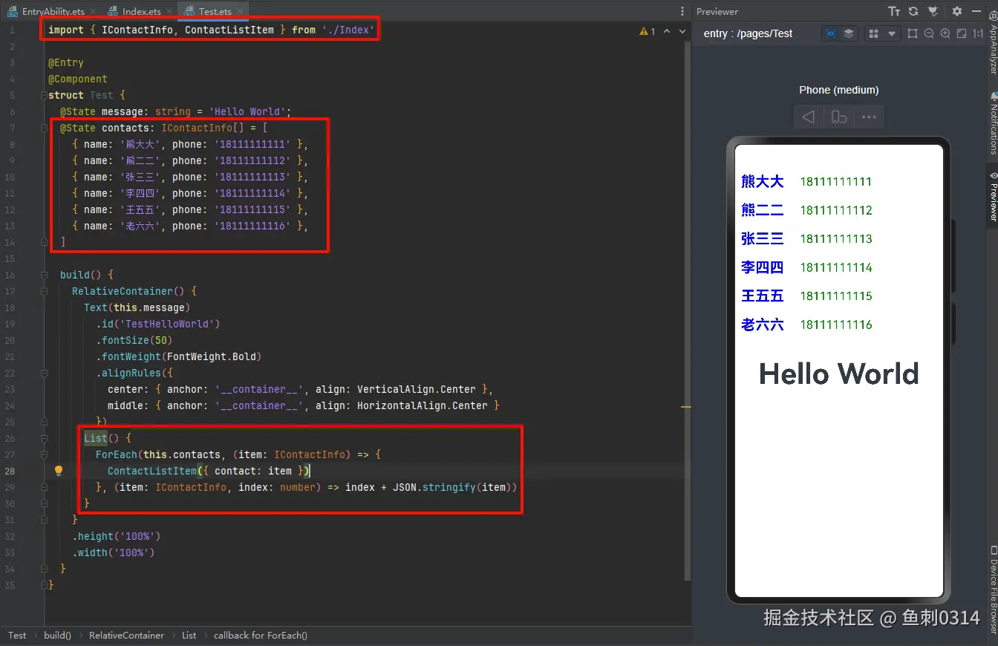Place the cursor on 'ContactListItem' in line 28
998x646 pixels.
[x=151, y=471]
